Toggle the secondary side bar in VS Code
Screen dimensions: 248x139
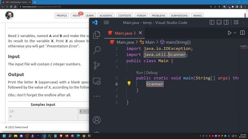click(226, 22)
